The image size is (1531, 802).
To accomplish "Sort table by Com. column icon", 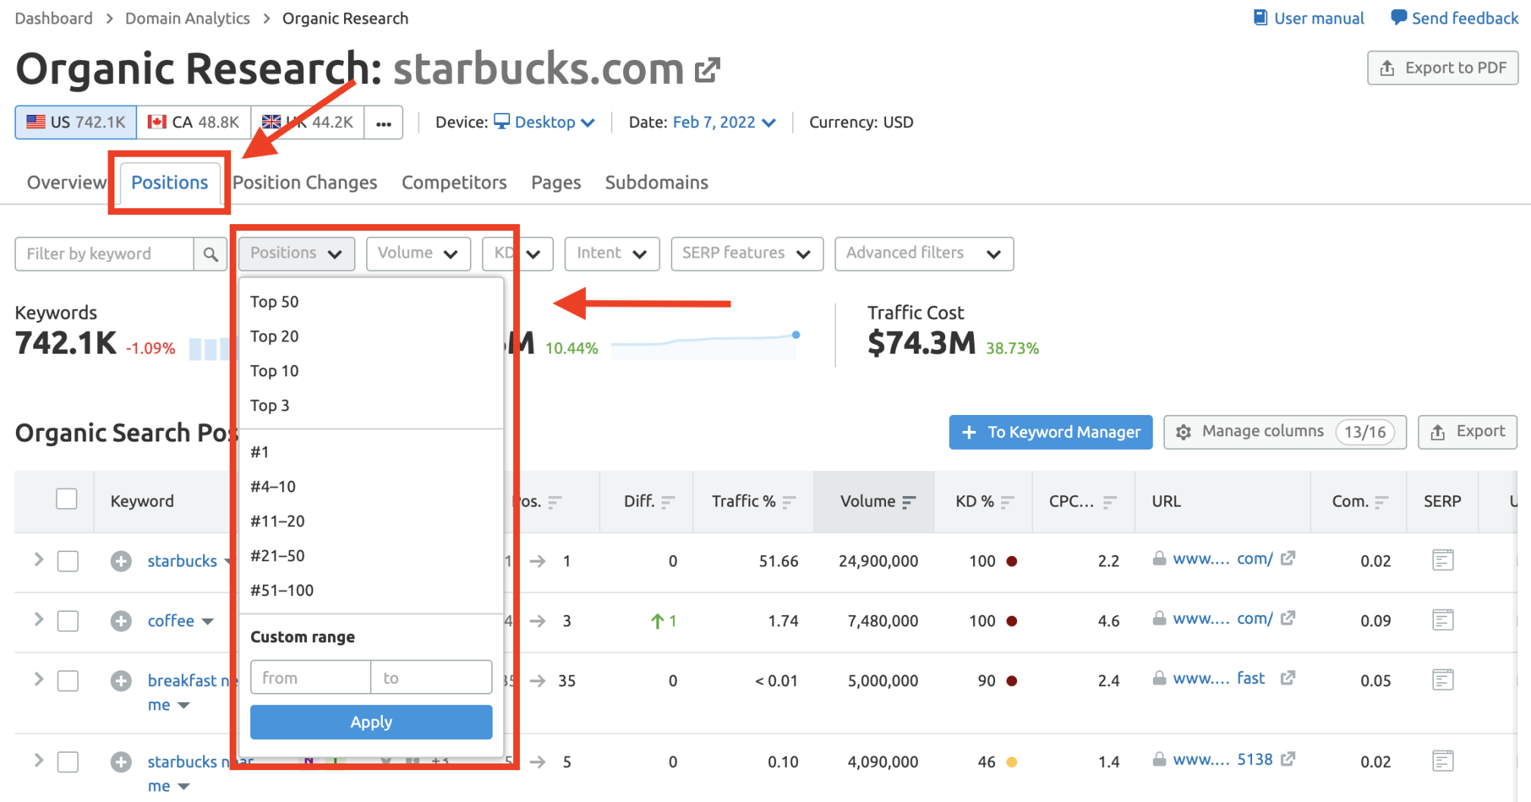I will point(1381,501).
